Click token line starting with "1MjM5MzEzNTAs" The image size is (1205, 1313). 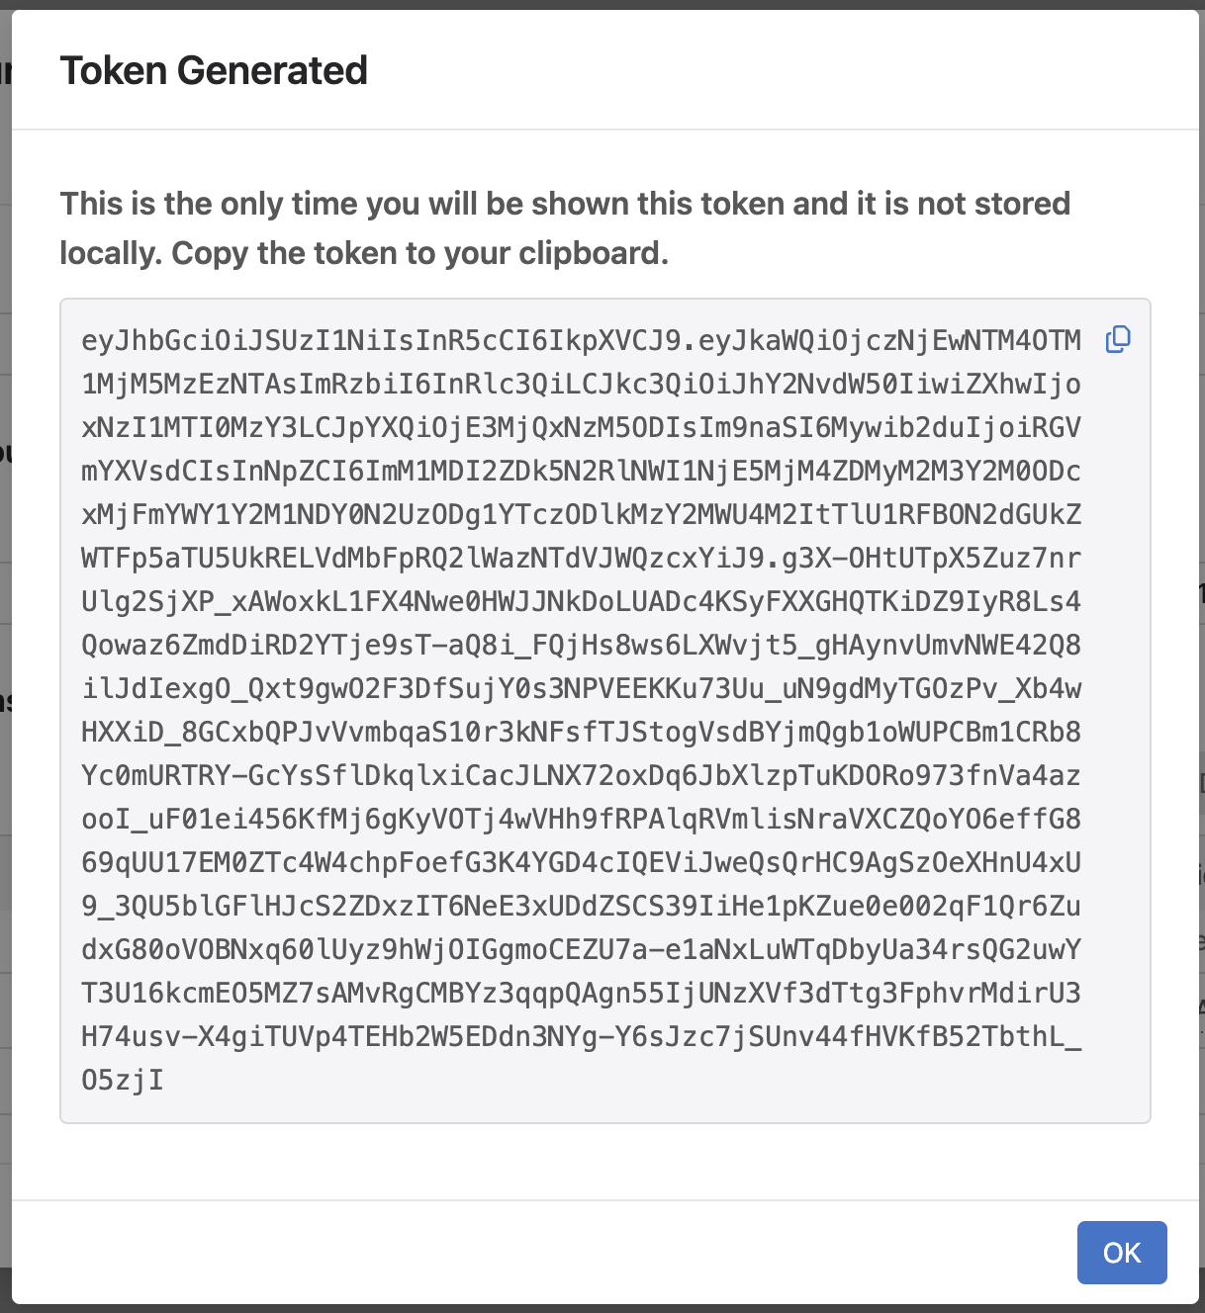581,385
